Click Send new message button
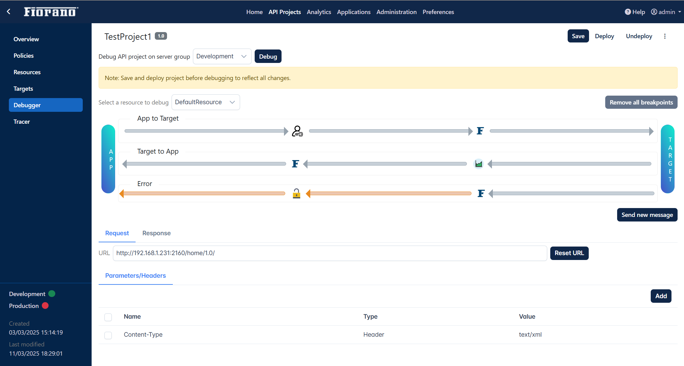The width and height of the screenshot is (684, 366). pyautogui.click(x=647, y=215)
